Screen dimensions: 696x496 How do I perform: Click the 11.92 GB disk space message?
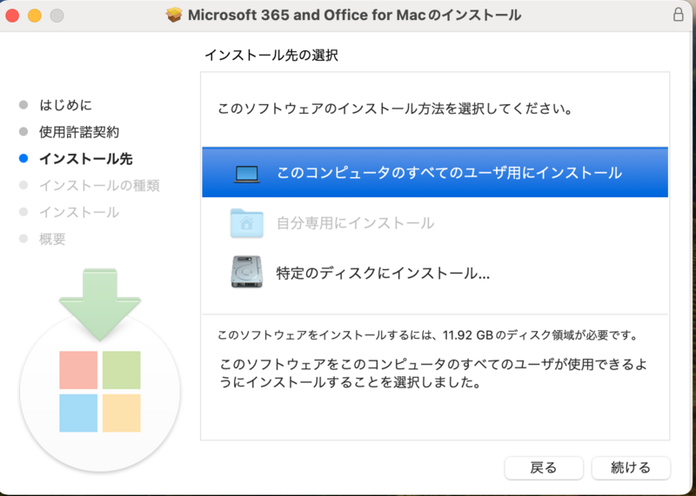tap(427, 335)
